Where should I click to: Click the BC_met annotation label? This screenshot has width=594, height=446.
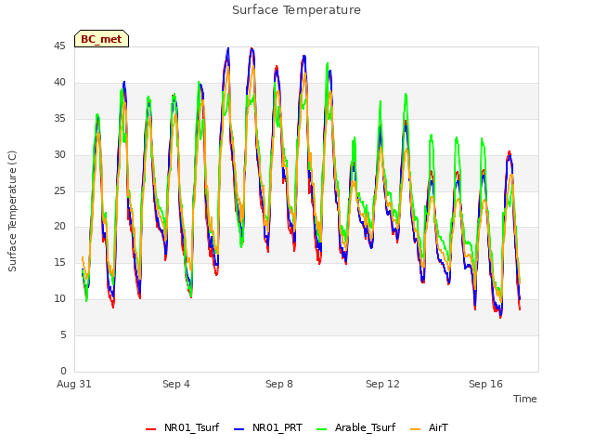[x=101, y=39]
